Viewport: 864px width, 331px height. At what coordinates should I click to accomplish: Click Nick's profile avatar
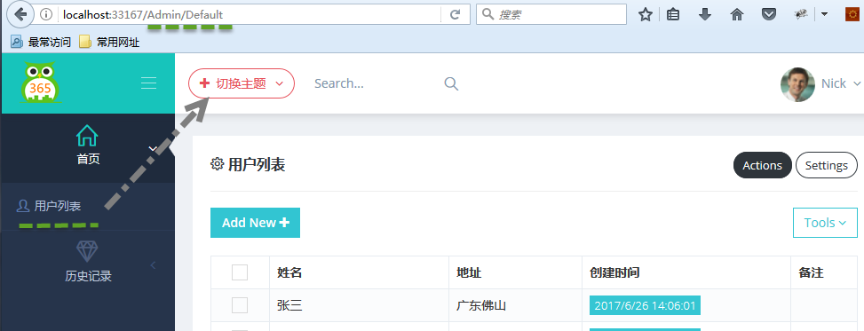point(797,84)
